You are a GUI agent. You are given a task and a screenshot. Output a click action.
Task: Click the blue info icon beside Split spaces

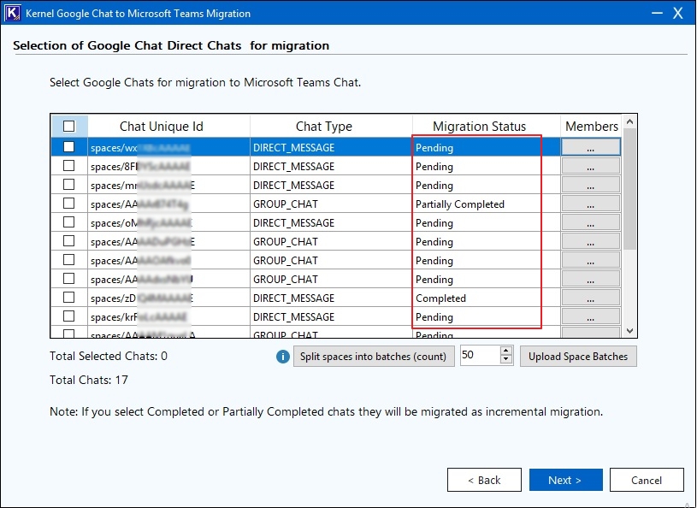pos(283,357)
